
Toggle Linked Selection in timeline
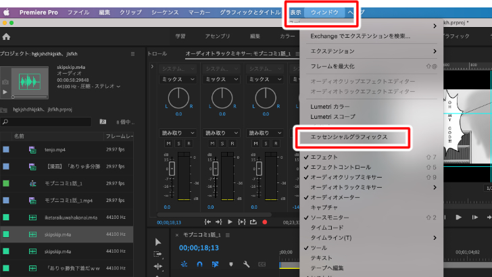[x=215, y=264]
